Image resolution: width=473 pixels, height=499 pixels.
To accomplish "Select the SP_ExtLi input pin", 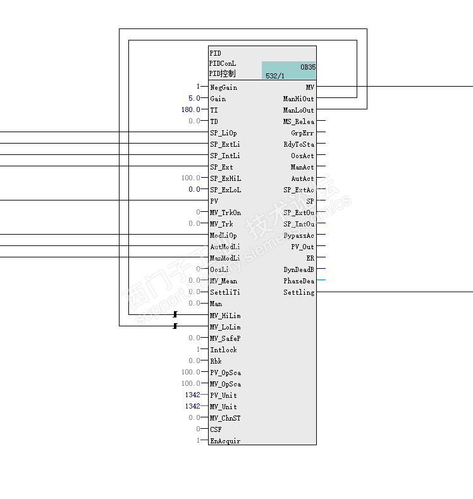I will point(225,144).
